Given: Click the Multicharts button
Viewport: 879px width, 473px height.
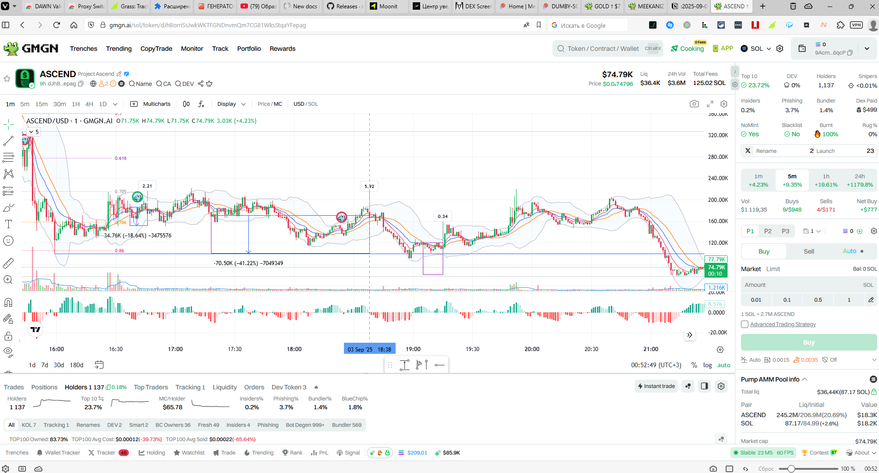Looking at the screenshot, I should click(151, 104).
